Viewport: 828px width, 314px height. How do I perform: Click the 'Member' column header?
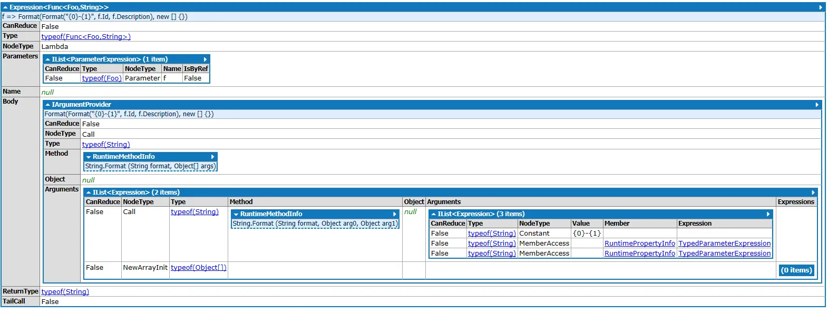(x=617, y=224)
